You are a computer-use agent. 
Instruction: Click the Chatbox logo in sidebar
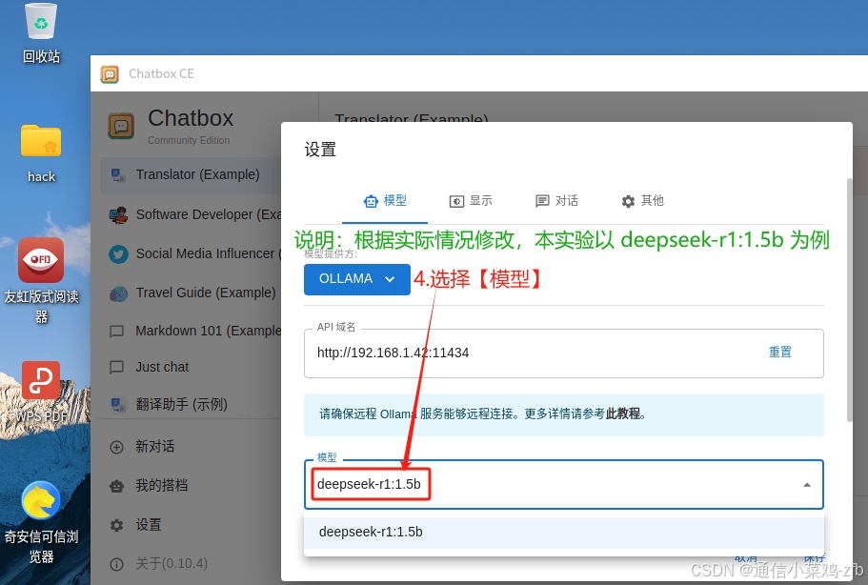pyautogui.click(x=121, y=126)
